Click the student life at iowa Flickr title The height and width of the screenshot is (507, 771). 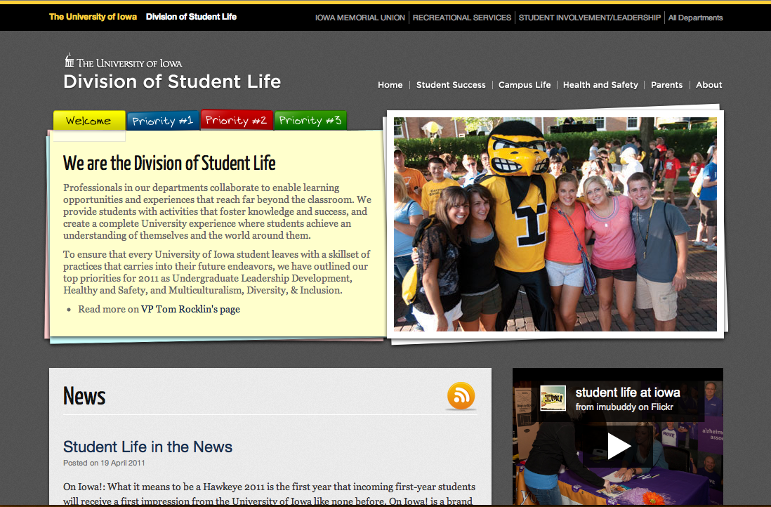point(628,393)
